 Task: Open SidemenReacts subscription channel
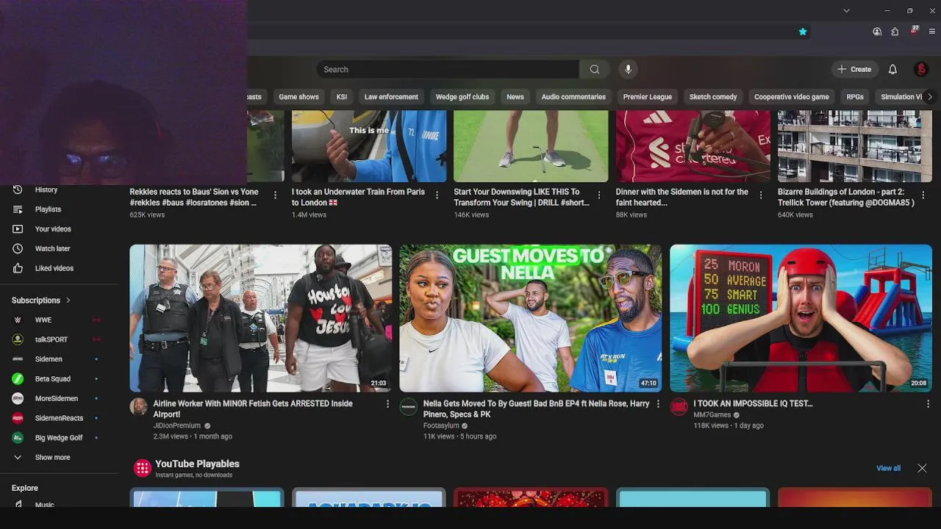point(59,418)
